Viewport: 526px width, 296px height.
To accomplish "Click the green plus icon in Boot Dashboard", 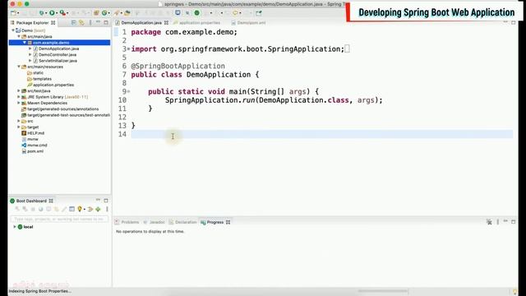I will click(98, 209).
